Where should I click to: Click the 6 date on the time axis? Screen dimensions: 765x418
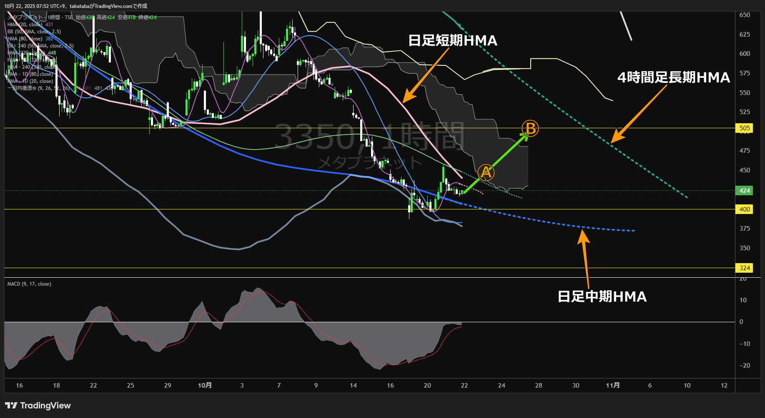[650, 386]
